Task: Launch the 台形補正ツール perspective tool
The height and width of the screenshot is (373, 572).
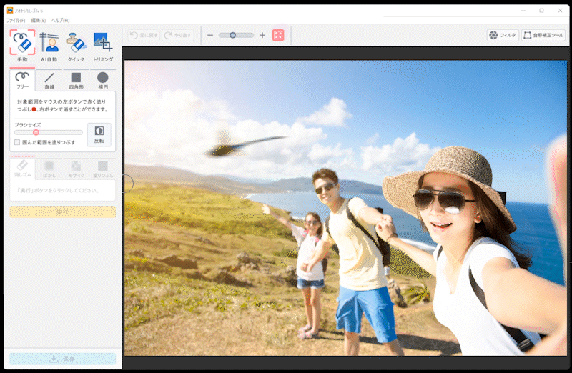Action: click(543, 35)
